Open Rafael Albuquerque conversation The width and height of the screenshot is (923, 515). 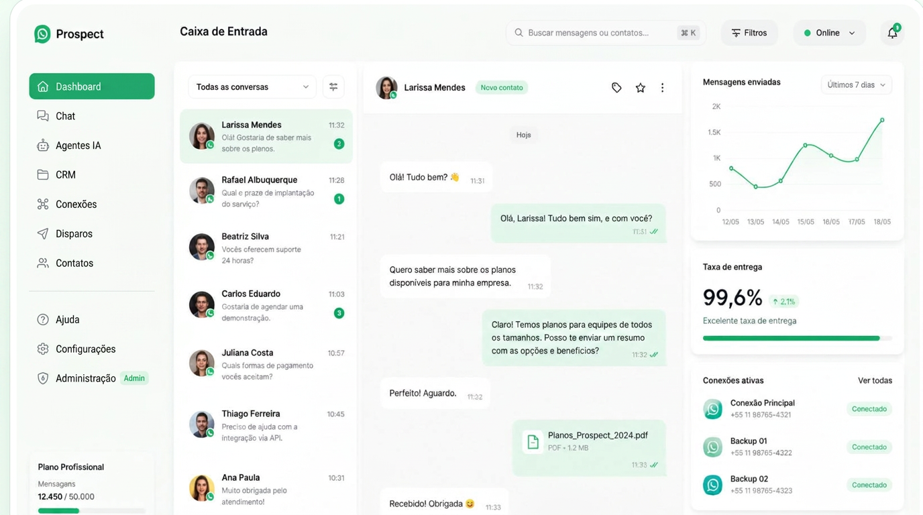click(x=266, y=192)
